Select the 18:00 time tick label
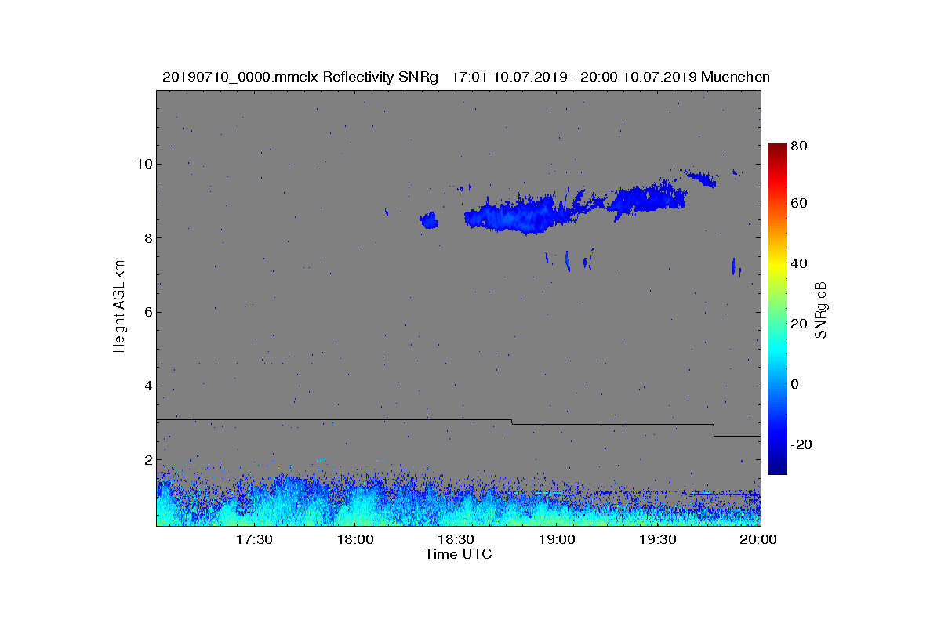The width and height of the screenshot is (941, 627). [x=355, y=539]
